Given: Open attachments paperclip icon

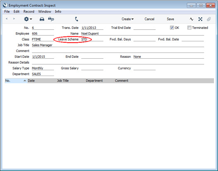Looking at the screenshot, I should (x=209, y=19).
